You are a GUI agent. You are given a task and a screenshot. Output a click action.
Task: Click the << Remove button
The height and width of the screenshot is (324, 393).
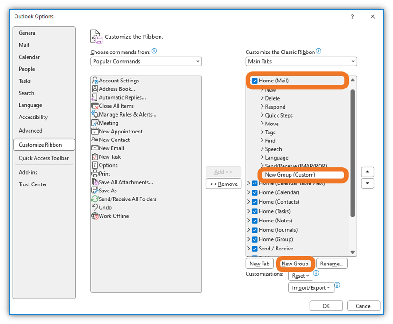pos(224,184)
